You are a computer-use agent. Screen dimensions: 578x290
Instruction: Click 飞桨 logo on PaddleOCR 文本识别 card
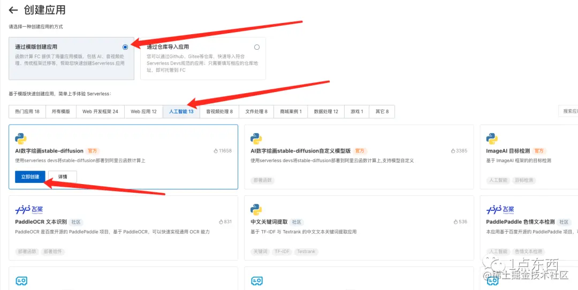29,210
